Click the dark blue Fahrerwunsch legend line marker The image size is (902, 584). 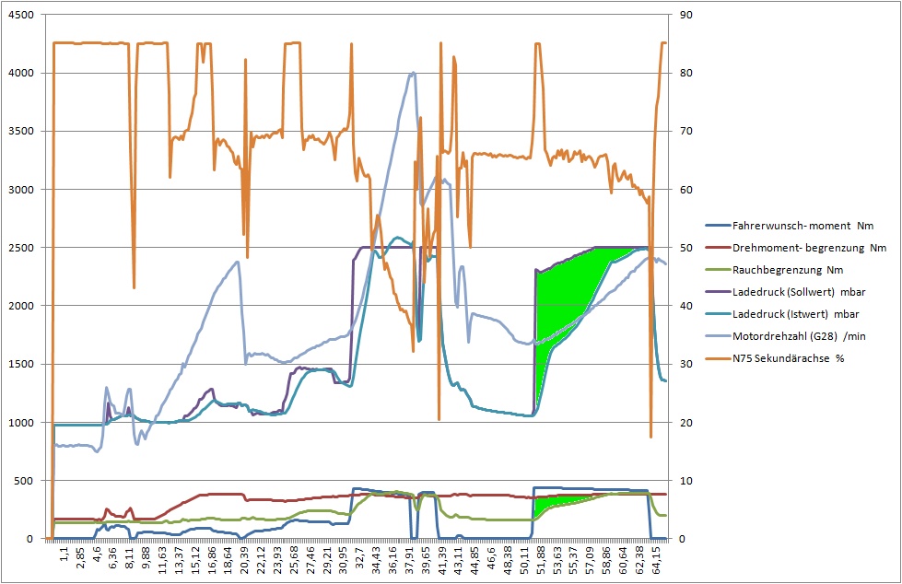coord(718,226)
